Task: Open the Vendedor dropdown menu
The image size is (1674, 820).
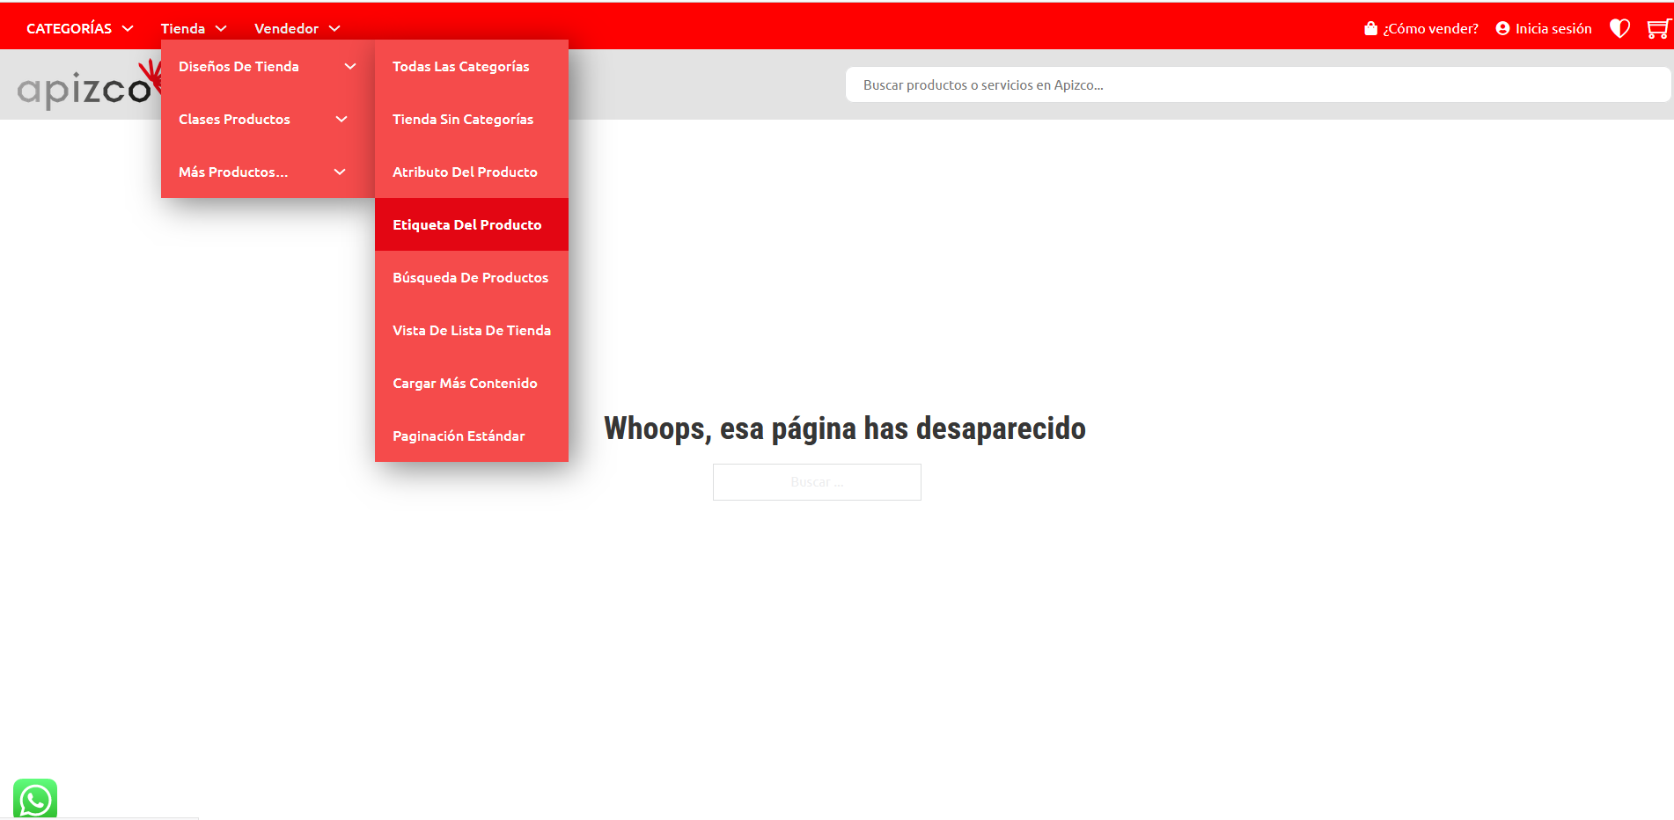Action: [297, 29]
